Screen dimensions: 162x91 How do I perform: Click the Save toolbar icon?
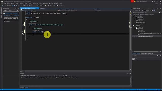12,6
